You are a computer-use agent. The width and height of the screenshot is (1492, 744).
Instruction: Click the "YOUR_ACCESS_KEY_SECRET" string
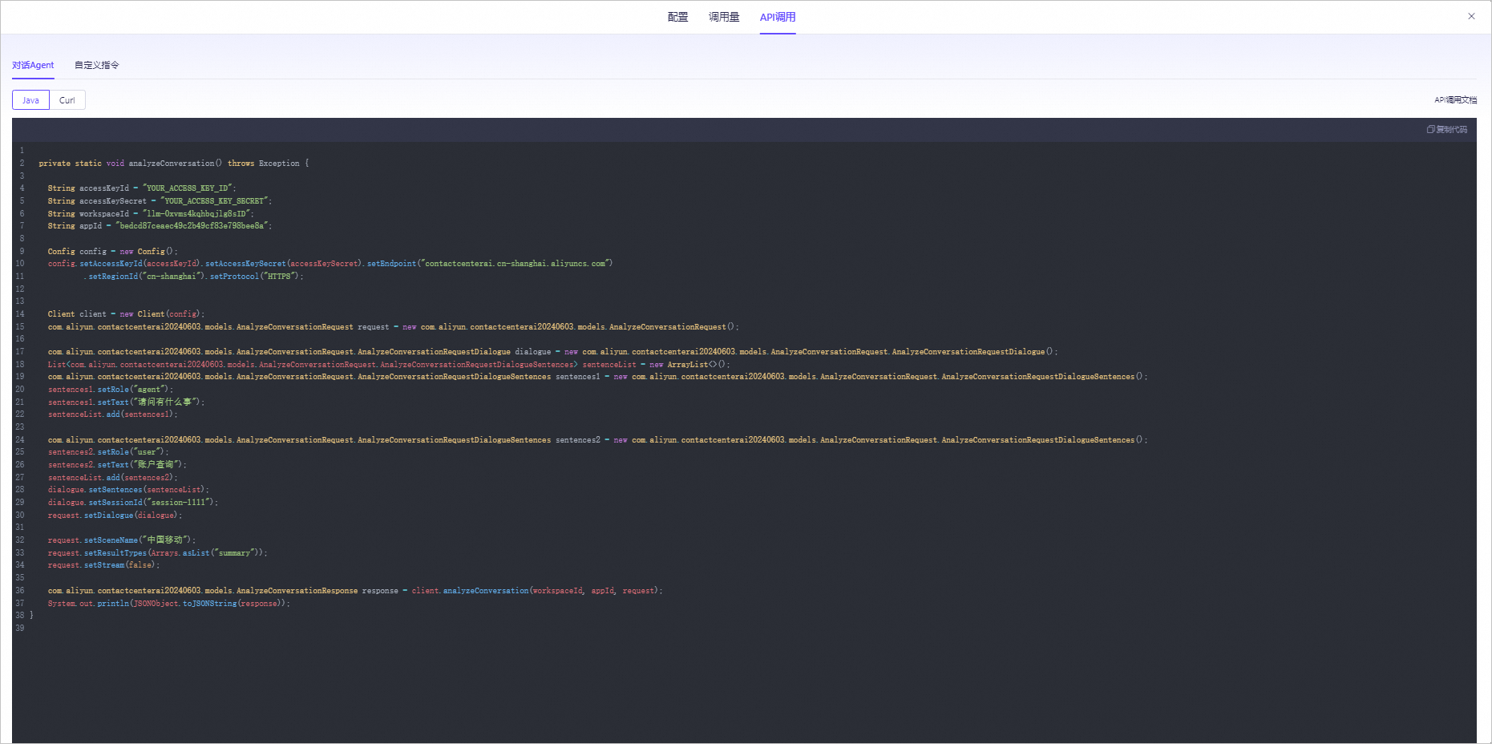coord(216,201)
